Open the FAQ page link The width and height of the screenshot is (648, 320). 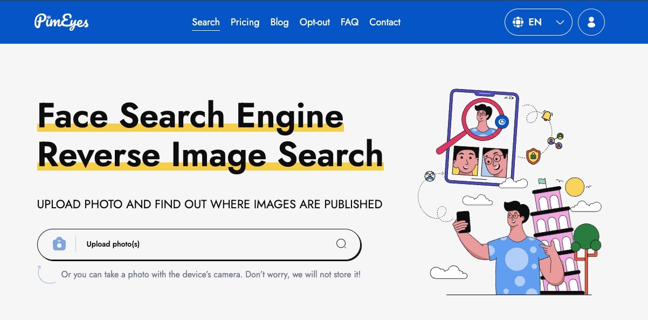pyautogui.click(x=349, y=22)
